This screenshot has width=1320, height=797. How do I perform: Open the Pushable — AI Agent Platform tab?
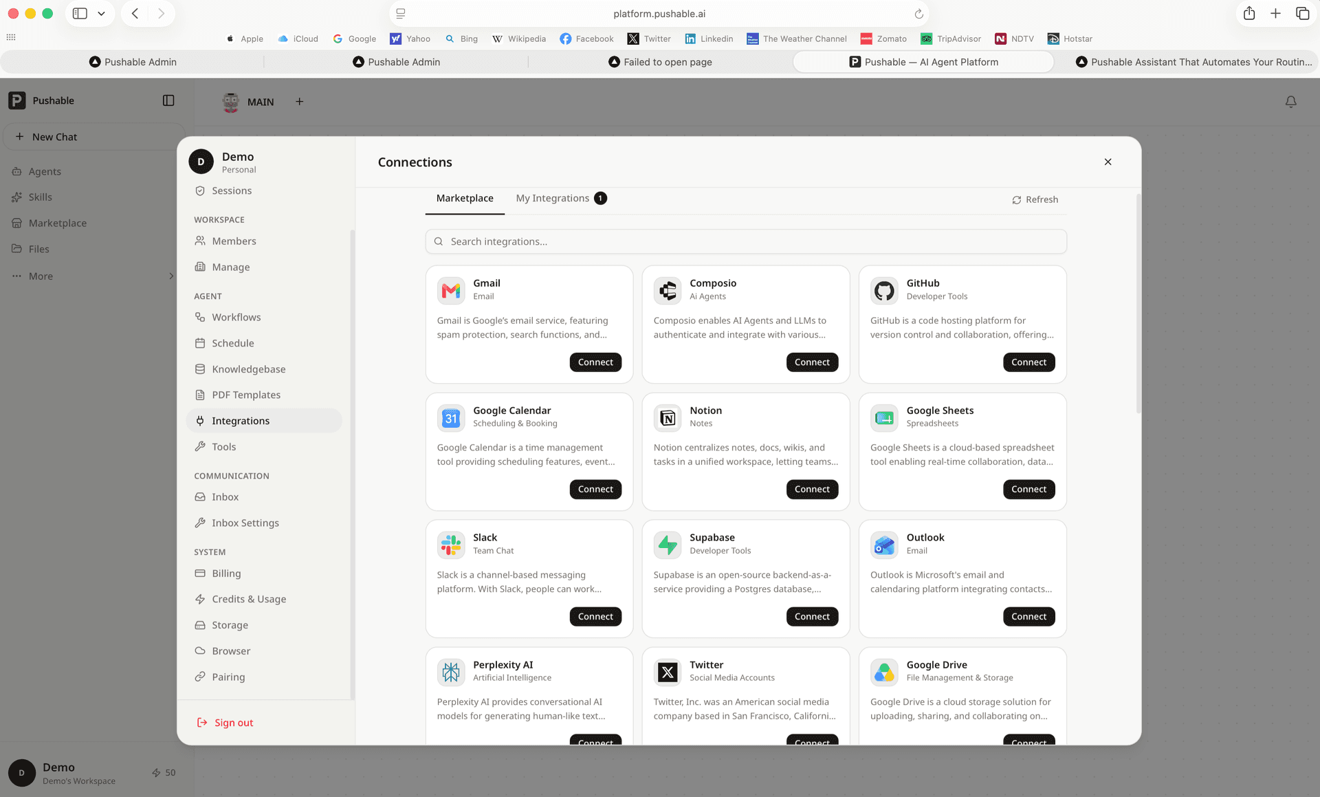[923, 62]
